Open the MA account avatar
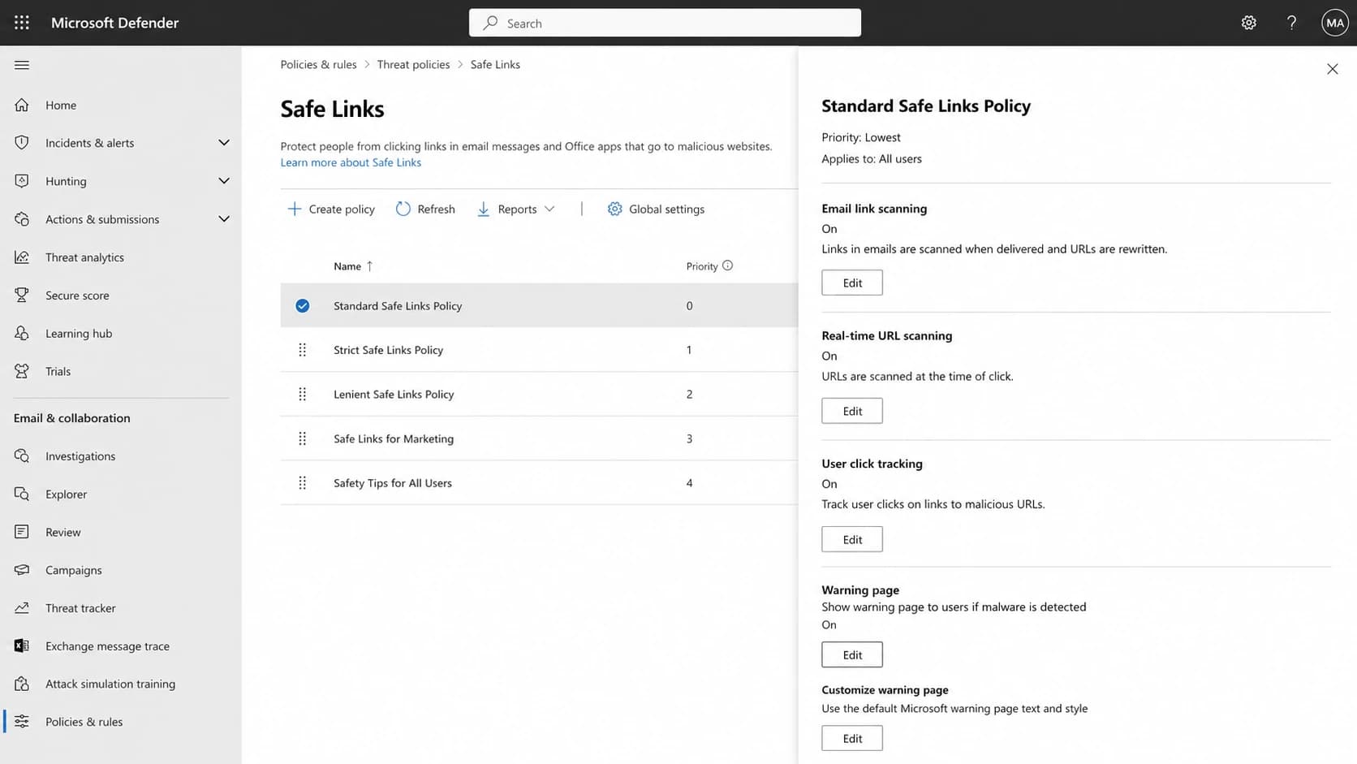 (x=1334, y=23)
